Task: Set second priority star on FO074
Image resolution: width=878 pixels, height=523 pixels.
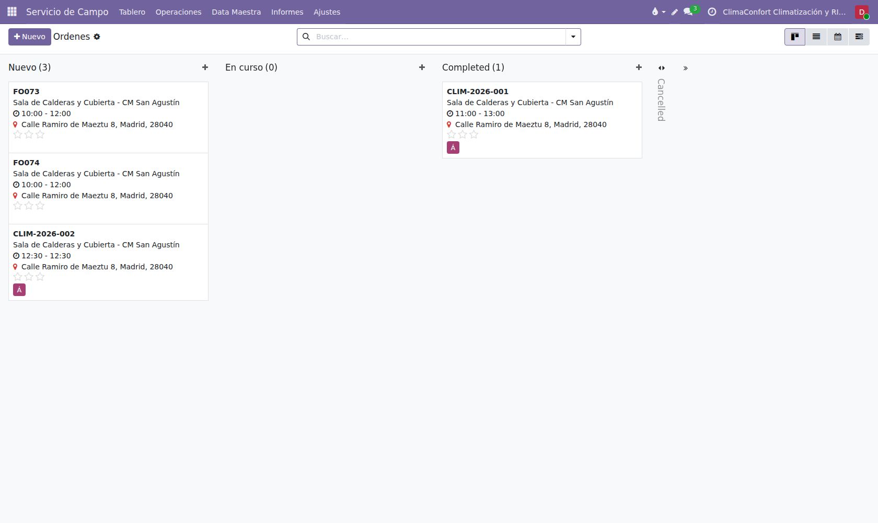Action: pyautogui.click(x=29, y=206)
